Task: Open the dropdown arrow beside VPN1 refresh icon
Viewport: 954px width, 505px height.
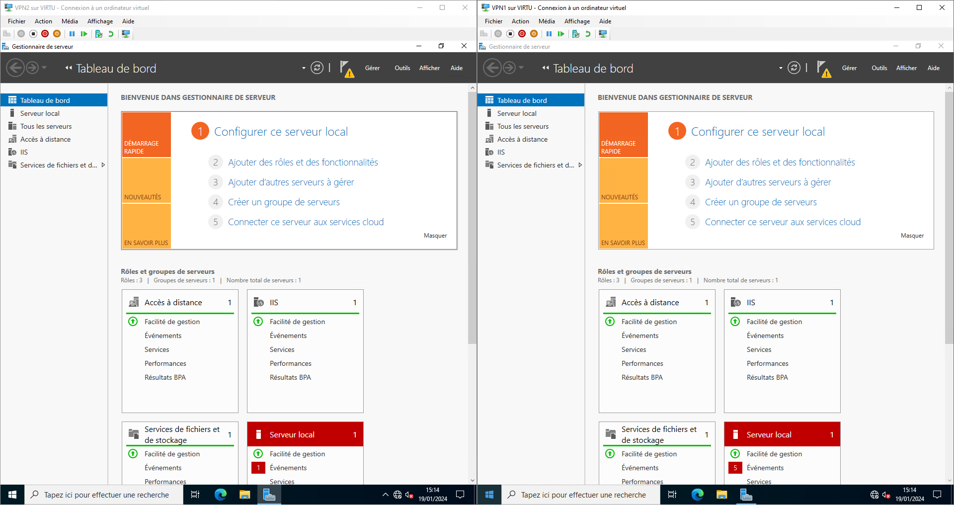Action: [781, 68]
